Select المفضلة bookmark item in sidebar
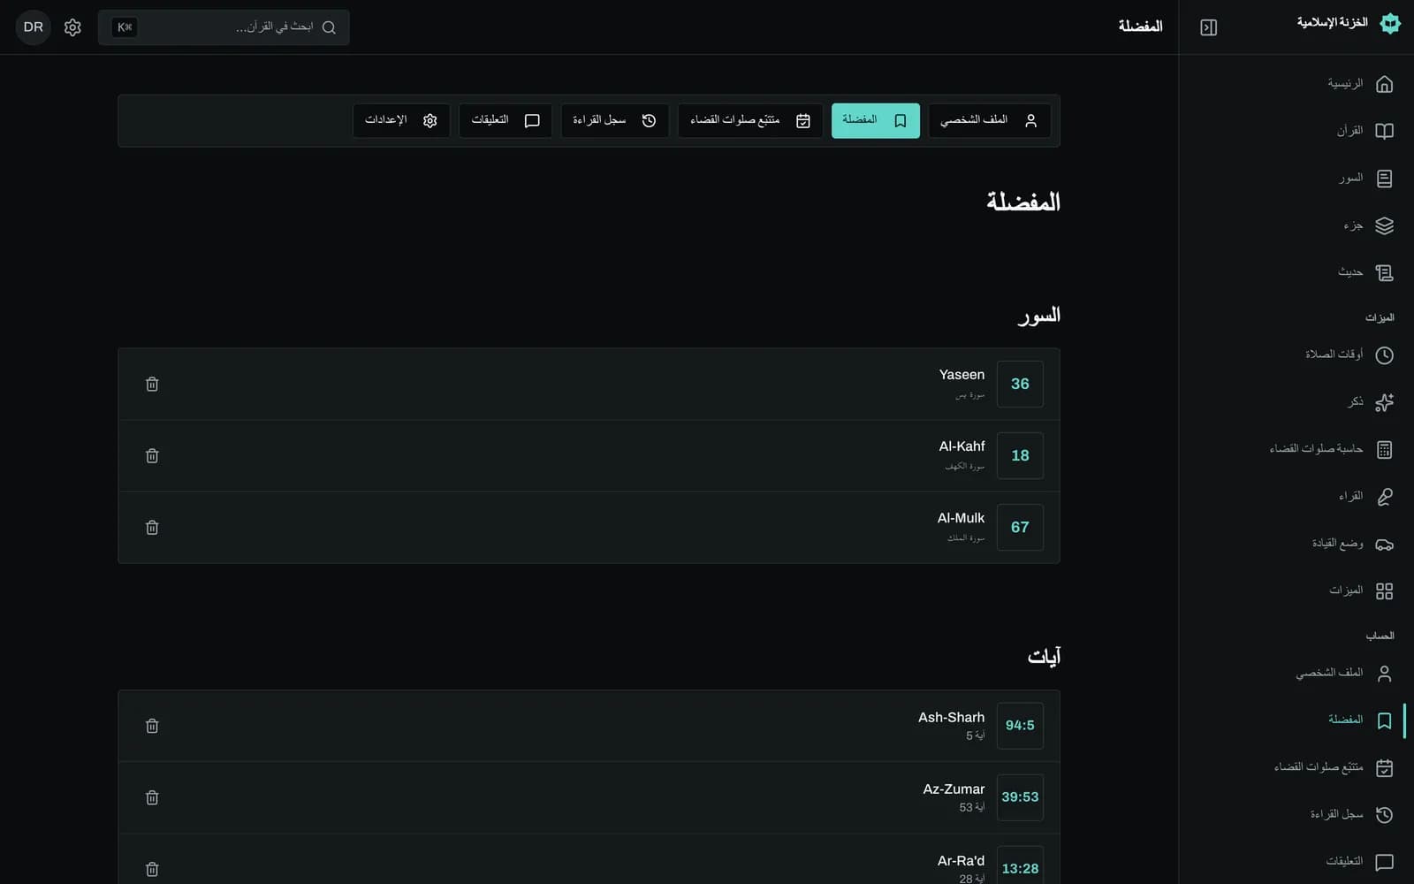Image resolution: width=1414 pixels, height=884 pixels. pyautogui.click(x=1360, y=720)
